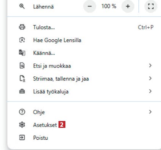Click the toolbox icon beside Lisää työkaluja
Image resolution: width=161 pixels, height=150 pixels.
tap(22, 92)
